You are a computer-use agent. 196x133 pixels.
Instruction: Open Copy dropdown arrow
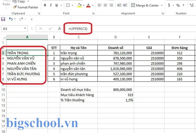pyautogui.click(x=28, y=1)
